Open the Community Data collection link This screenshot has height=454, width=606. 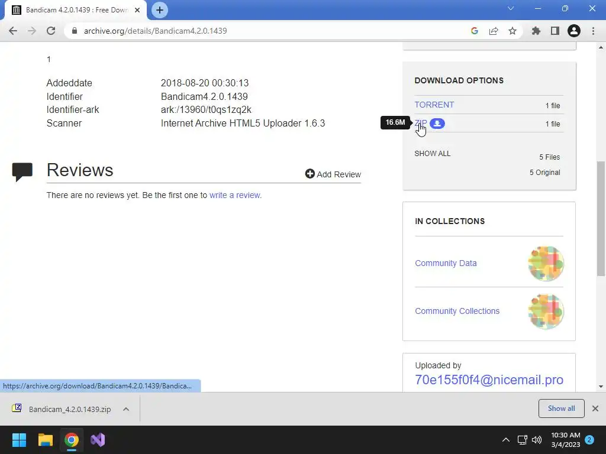pos(446,263)
